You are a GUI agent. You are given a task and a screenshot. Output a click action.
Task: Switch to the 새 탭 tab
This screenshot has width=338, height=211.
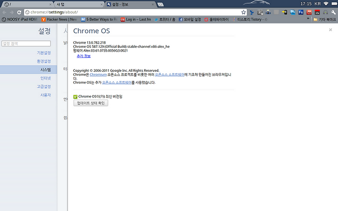coord(78,4)
